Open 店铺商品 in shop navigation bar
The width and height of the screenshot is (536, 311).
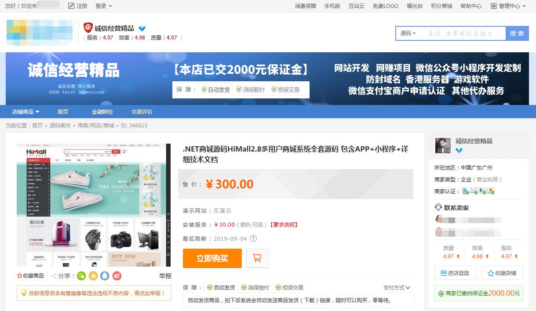(x=26, y=112)
